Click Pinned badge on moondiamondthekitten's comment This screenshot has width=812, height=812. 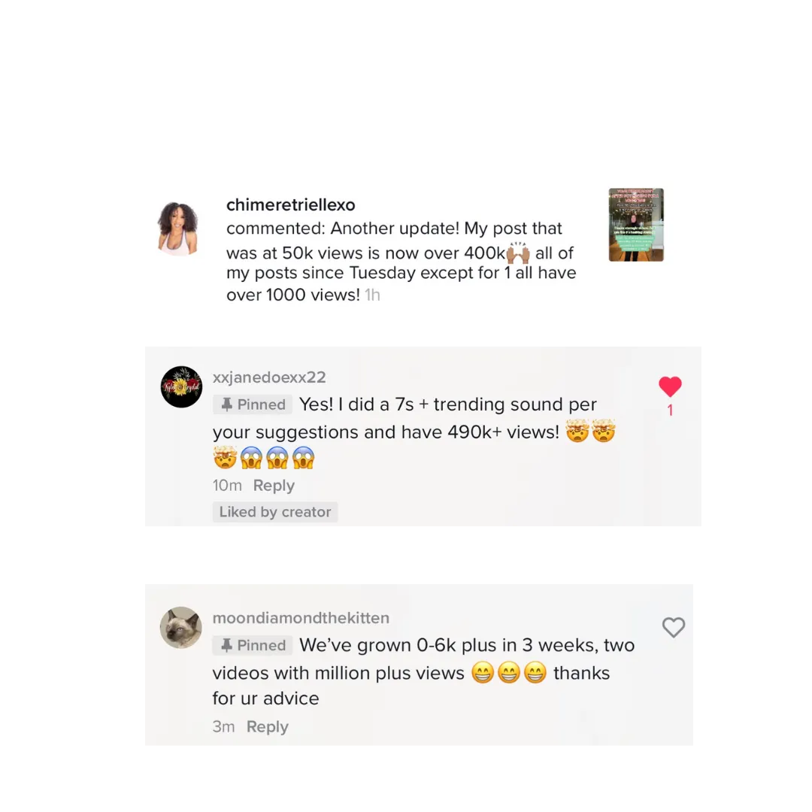pyautogui.click(x=253, y=645)
